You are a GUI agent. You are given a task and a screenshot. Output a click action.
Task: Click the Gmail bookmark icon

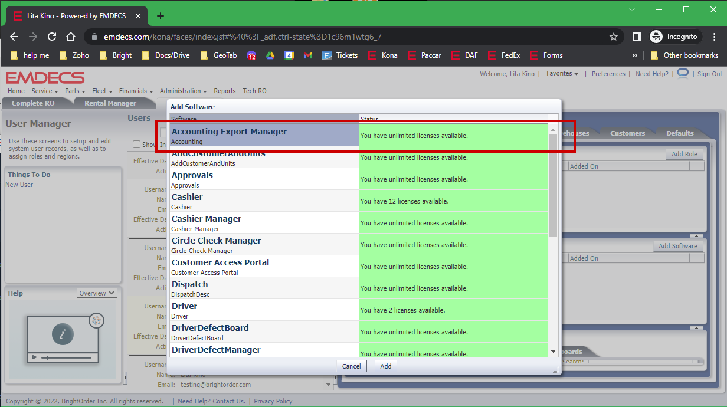coord(307,55)
